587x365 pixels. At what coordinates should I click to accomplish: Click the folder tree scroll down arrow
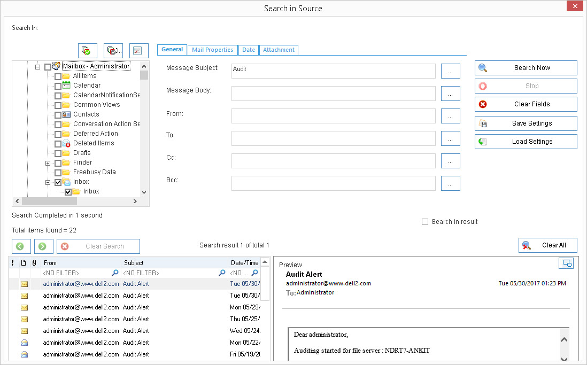pyautogui.click(x=144, y=192)
